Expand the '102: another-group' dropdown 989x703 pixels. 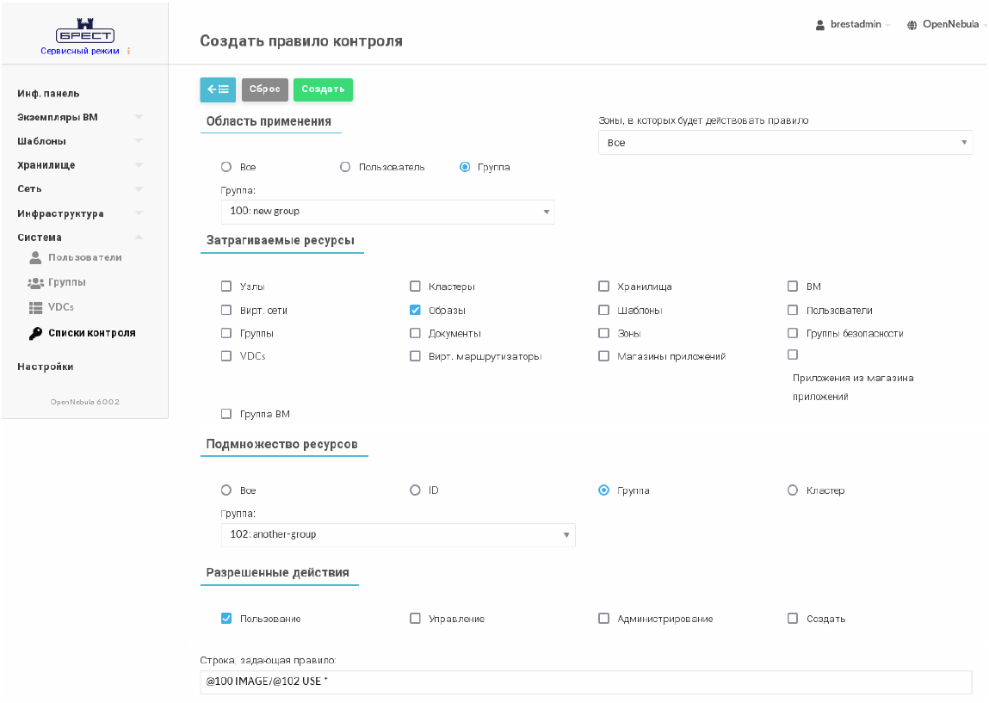[398, 534]
